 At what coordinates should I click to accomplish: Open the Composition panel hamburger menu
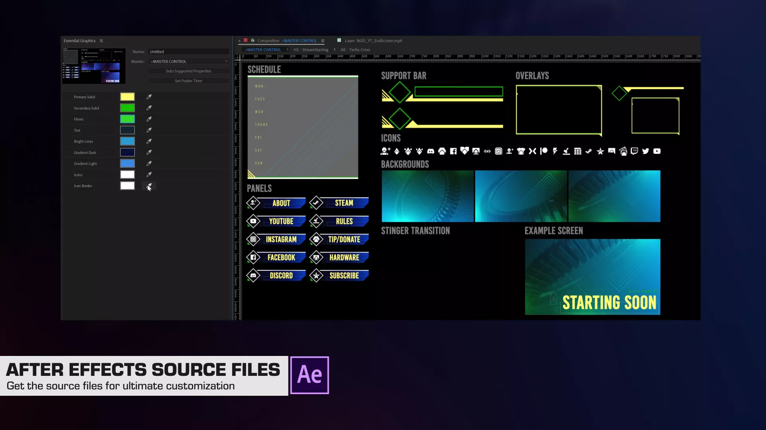(x=323, y=41)
